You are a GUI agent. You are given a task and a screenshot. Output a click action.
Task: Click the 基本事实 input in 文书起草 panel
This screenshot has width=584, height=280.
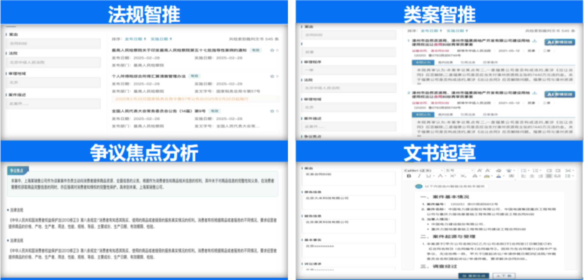tap(349, 250)
